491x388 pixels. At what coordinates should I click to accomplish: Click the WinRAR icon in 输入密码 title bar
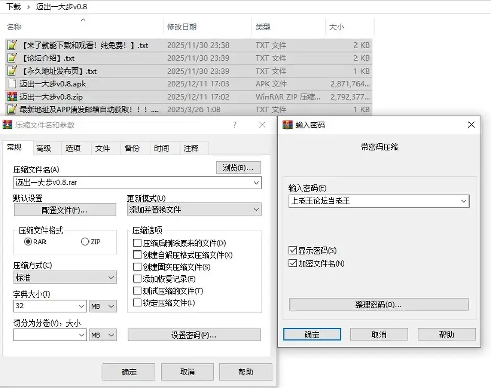287,125
